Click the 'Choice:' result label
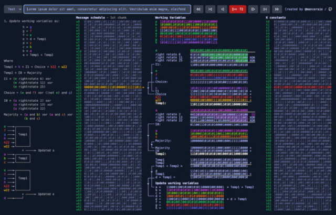Screen dimensions: 336x215 pos(162,82)
